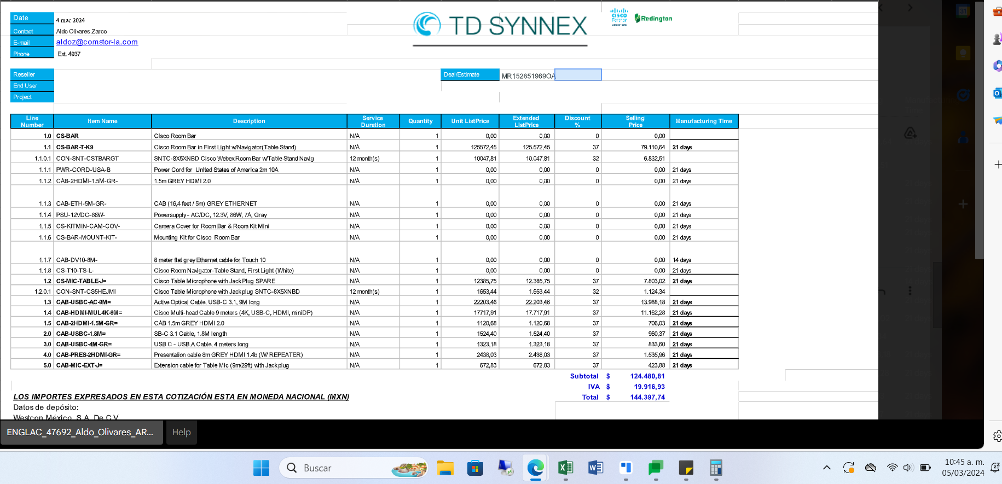
Task: Select description Cisco Multi-head Cable 9 meters
Action: 233,313
